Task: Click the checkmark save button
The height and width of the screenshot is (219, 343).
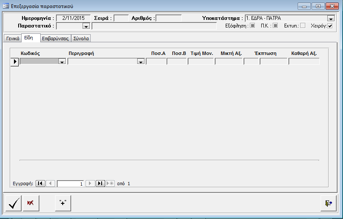Action: tap(14, 203)
